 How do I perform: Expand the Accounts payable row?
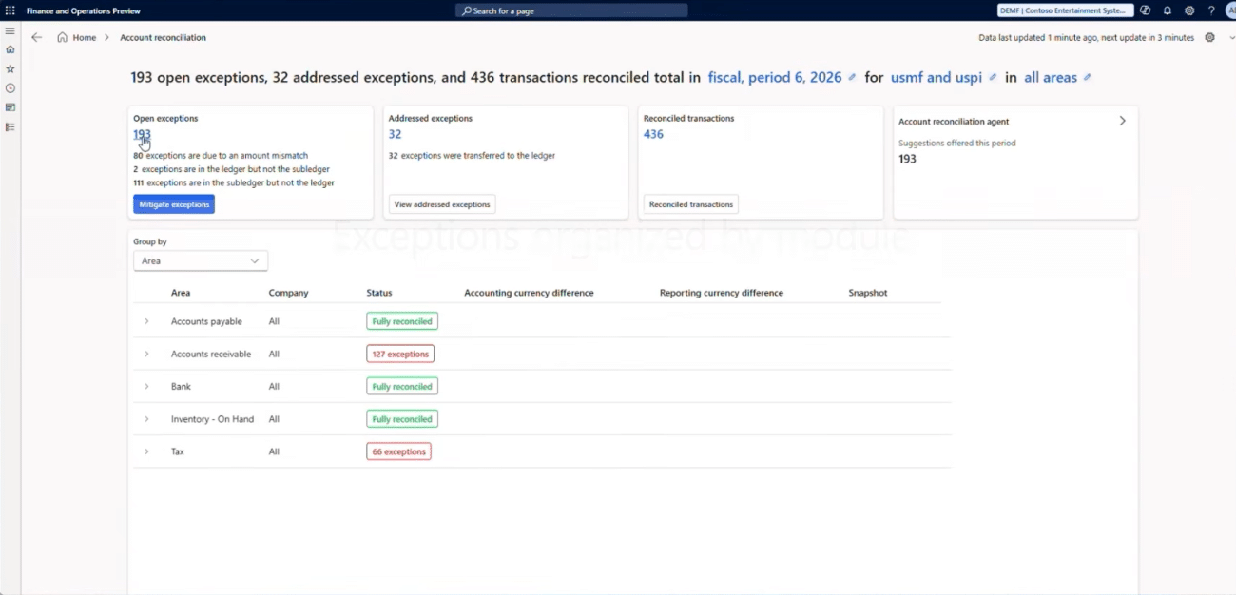point(146,321)
